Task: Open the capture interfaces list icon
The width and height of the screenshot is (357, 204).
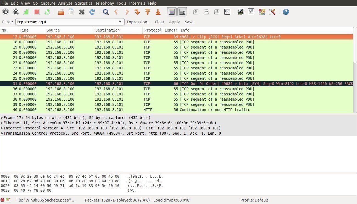Action: click(x=5, y=12)
